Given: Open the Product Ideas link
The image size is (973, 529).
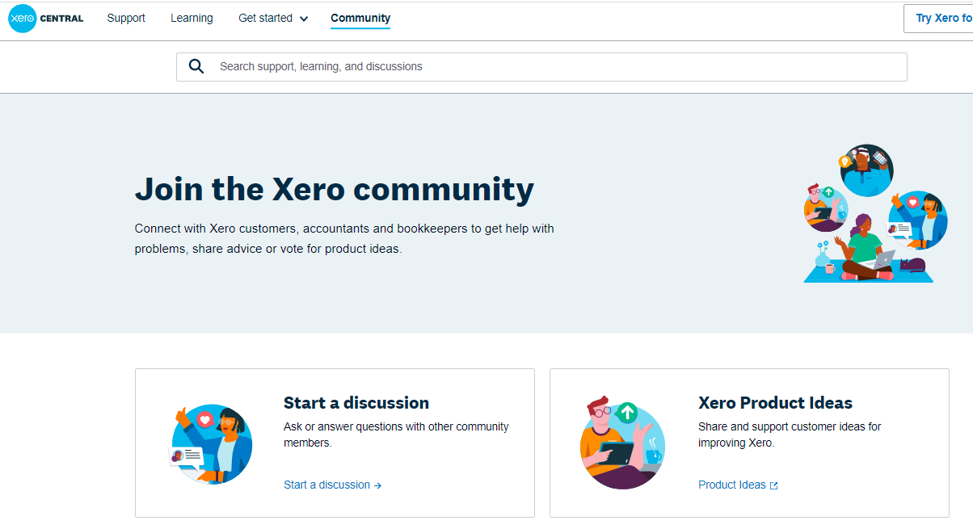Looking at the screenshot, I should (731, 485).
